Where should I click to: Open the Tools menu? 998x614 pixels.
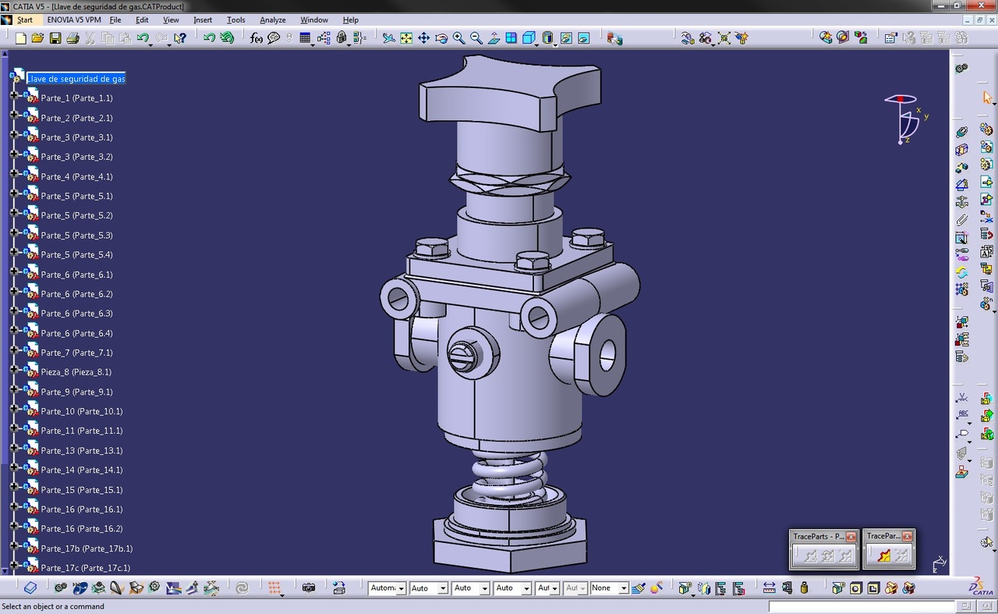pos(235,20)
